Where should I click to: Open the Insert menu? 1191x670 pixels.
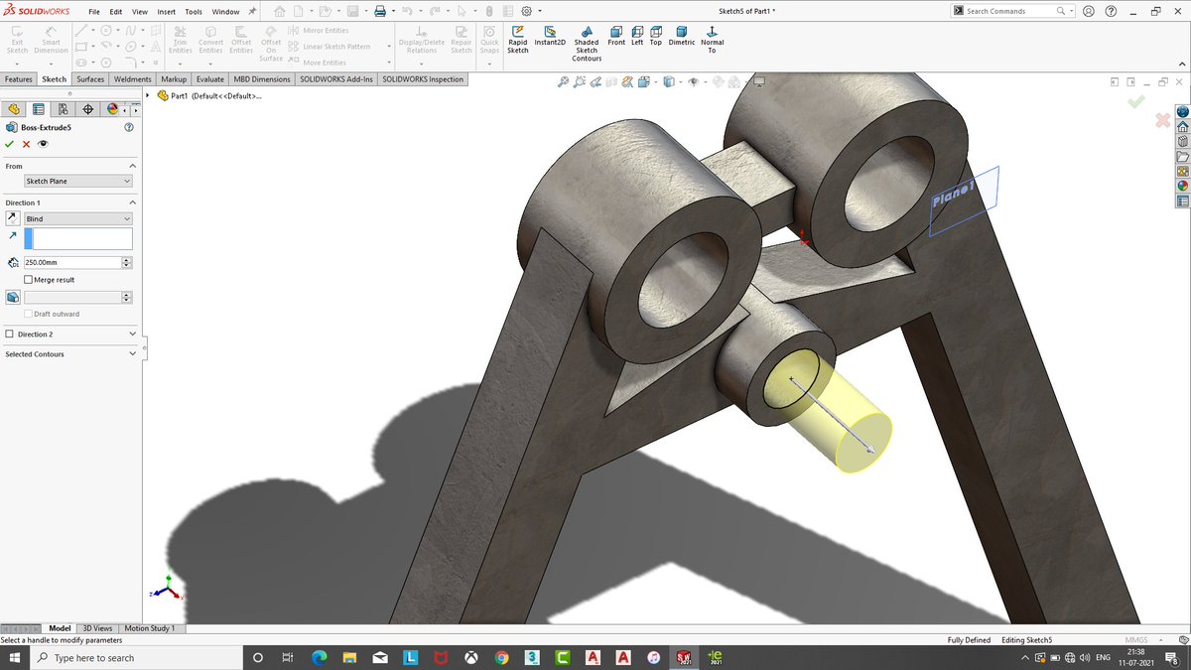166,11
